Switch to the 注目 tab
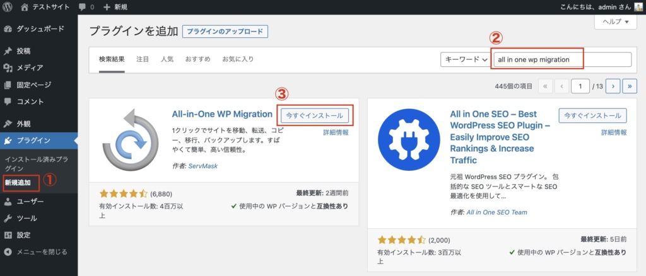This screenshot has width=646, height=276. (143, 59)
